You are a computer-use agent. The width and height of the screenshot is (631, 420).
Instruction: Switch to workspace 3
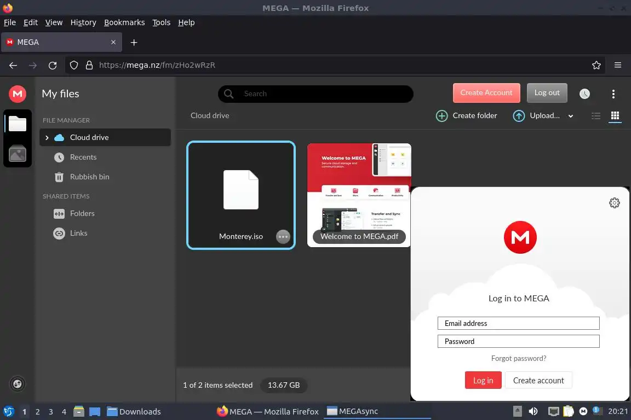tap(51, 412)
